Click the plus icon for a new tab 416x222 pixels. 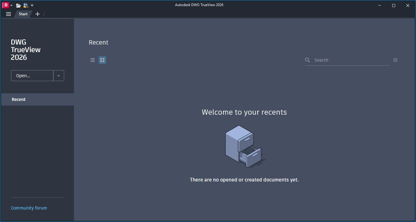(38, 14)
